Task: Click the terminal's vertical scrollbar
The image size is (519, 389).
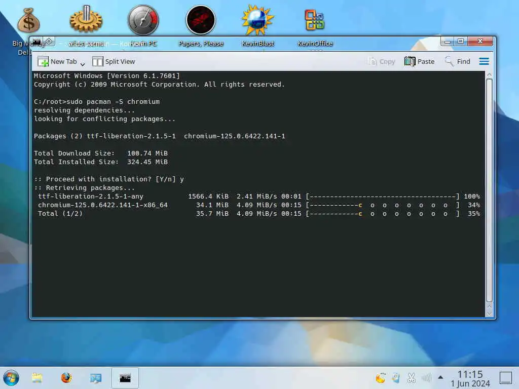Action: (489, 190)
